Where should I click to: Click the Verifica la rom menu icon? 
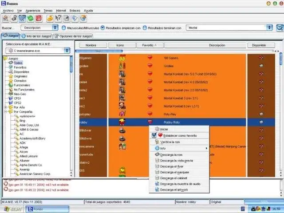pos(157,142)
